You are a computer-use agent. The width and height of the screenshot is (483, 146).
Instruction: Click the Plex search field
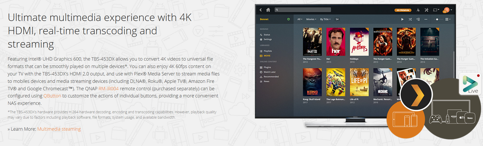click(303, 10)
